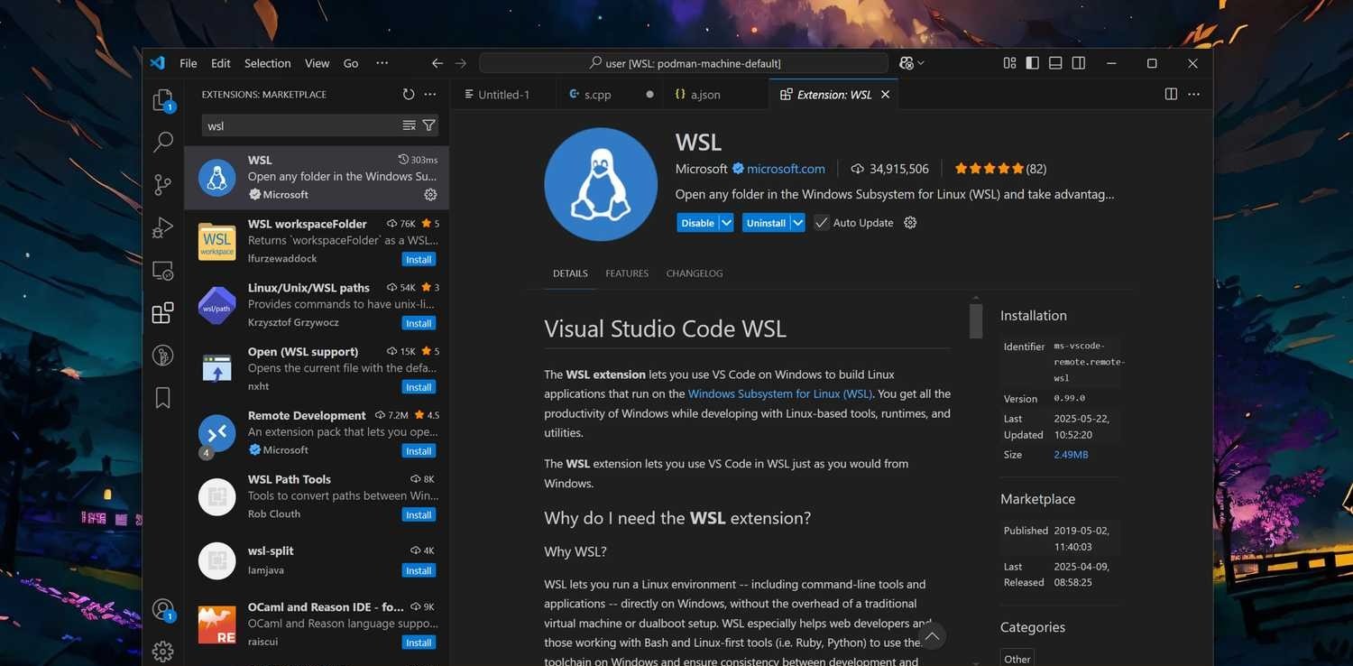This screenshot has width=1353, height=666.
Task: Install the wsl-split extension
Action: click(x=419, y=570)
